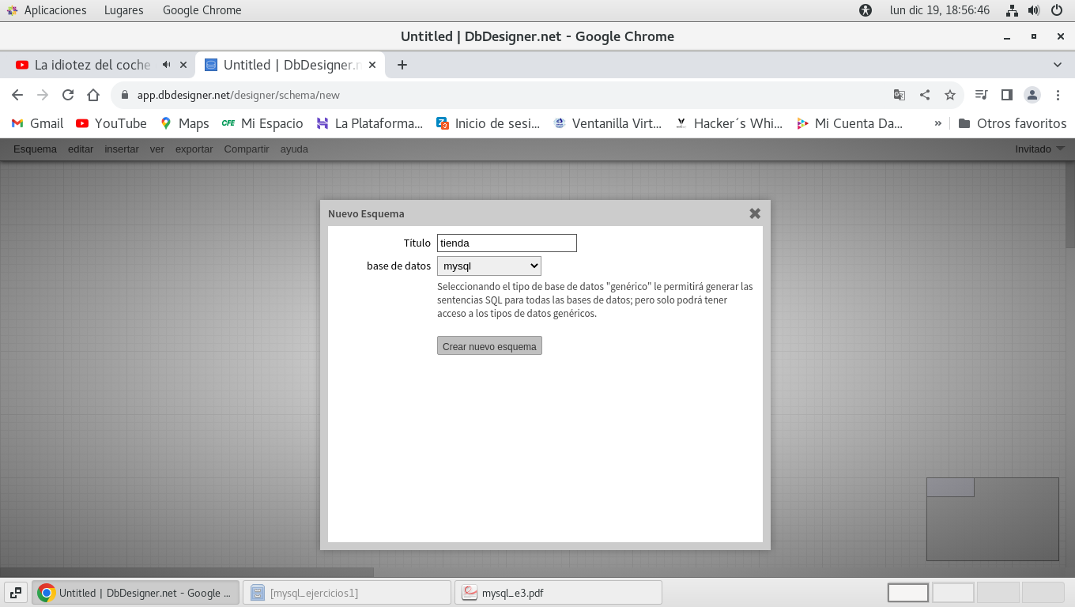Open the Chrome three-dot menu
Screen dimensions: 1075x607
pos(1058,95)
